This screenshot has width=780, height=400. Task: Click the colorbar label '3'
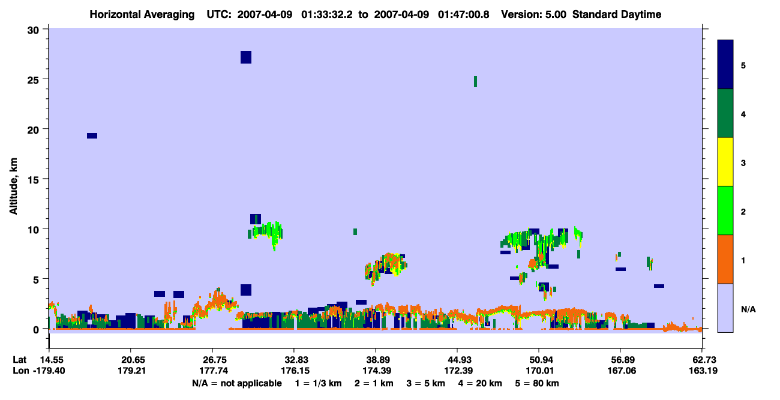743,163
